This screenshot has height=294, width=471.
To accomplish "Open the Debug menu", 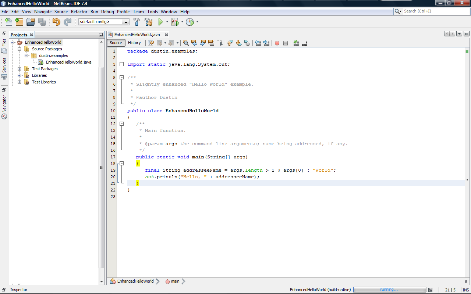I will pos(107,12).
